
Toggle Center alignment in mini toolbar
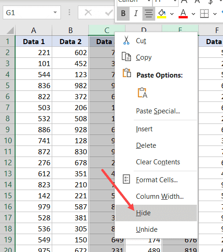[149, 13]
